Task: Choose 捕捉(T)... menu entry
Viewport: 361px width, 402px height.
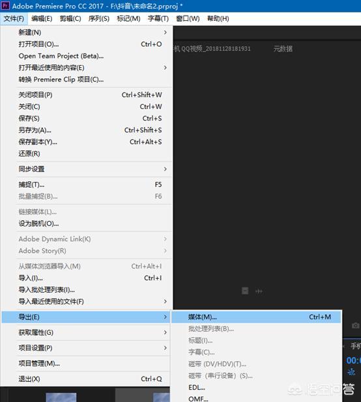Action: pyautogui.click(x=86, y=185)
